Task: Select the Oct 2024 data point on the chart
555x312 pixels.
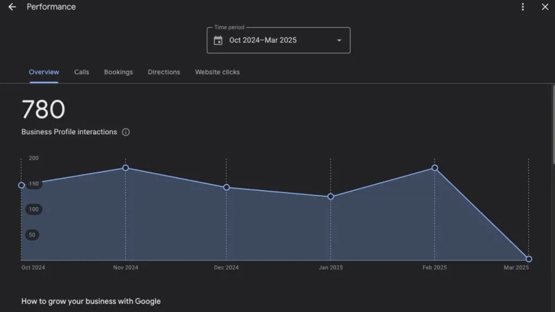Action: tap(21, 185)
